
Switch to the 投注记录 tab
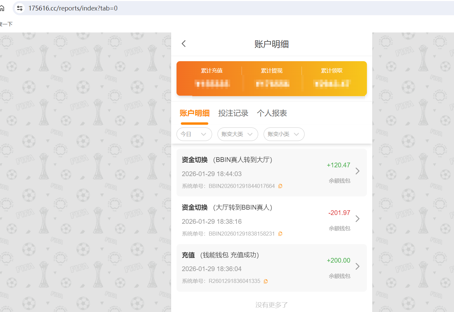[x=233, y=113]
